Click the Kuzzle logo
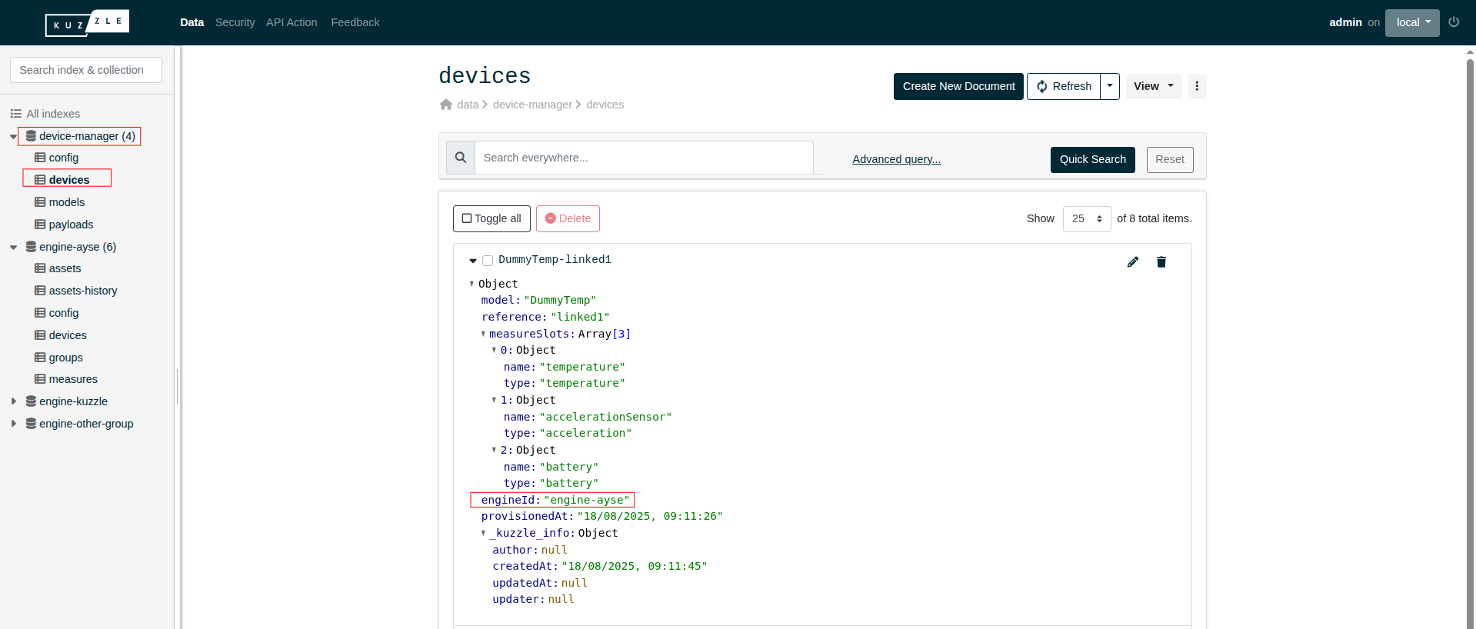The height and width of the screenshot is (629, 1476). click(x=87, y=23)
